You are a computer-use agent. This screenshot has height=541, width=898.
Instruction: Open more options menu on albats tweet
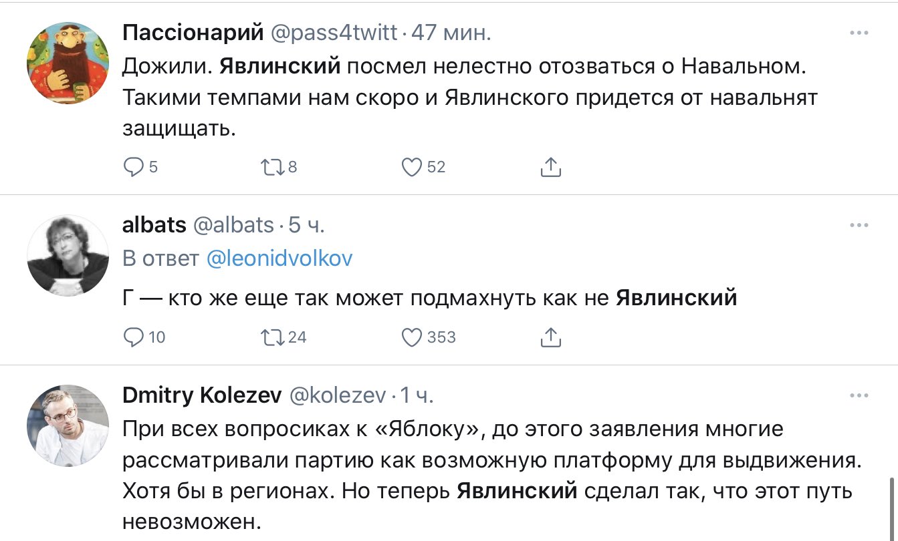coord(859,226)
